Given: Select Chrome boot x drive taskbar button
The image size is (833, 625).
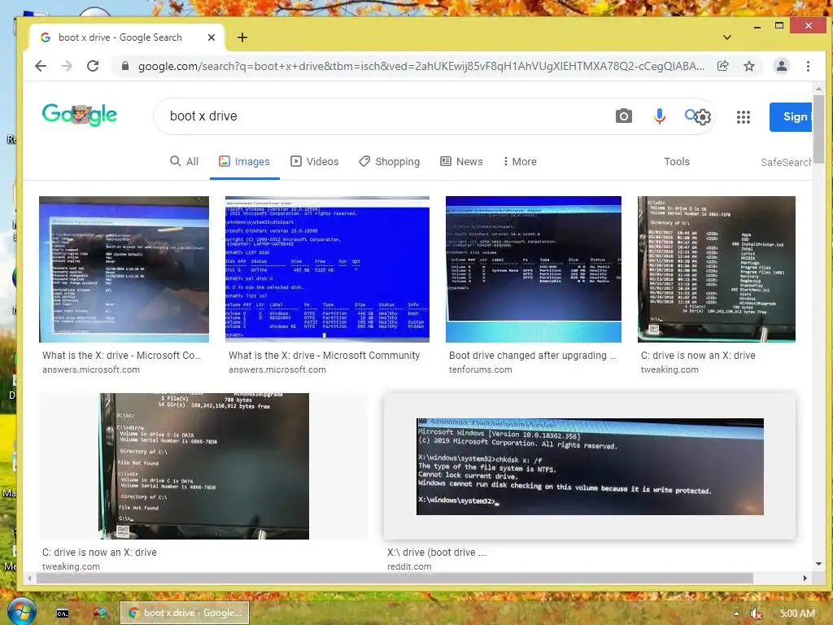Looking at the screenshot, I should click(x=185, y=613).
